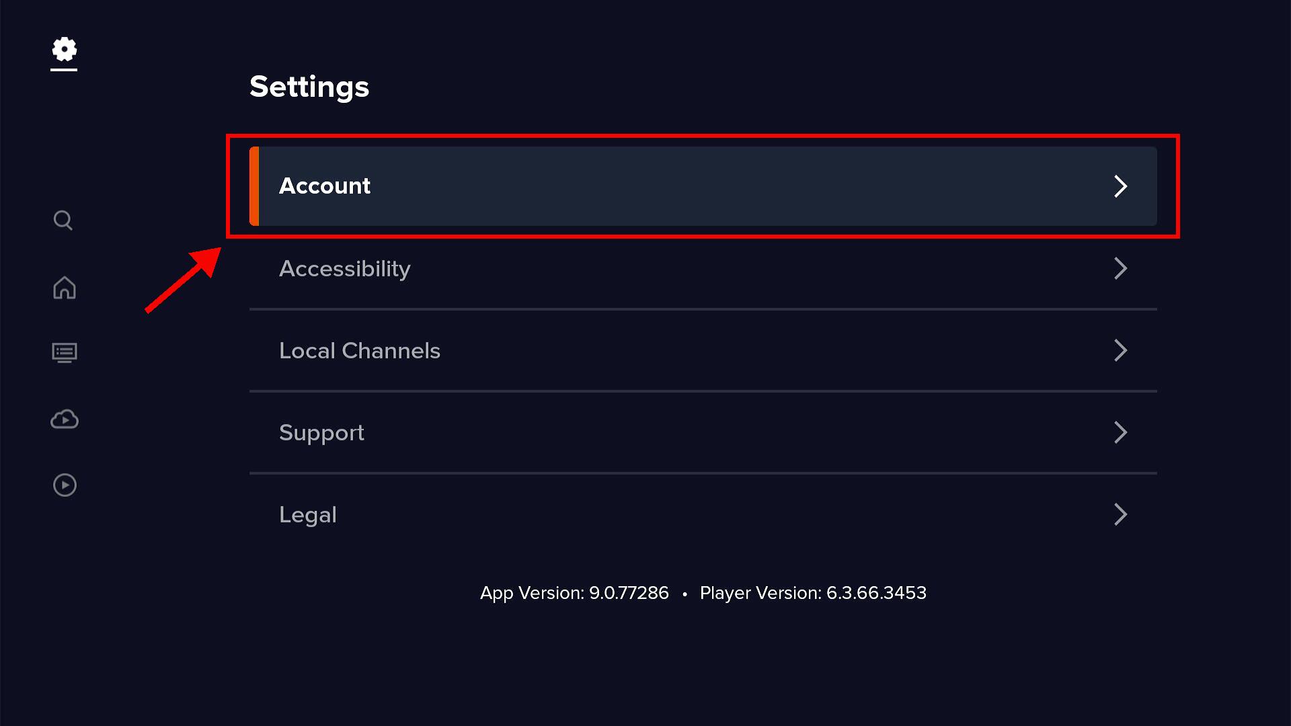Open the Legal section

click(x=308, y=514)
